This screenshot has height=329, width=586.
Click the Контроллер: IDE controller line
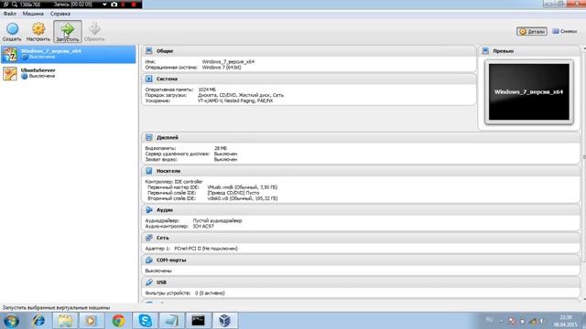click(x=174, y=182)
